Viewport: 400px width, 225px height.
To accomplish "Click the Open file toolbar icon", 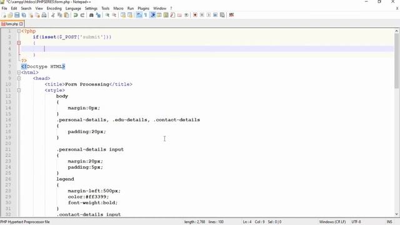I will [10, 15].
